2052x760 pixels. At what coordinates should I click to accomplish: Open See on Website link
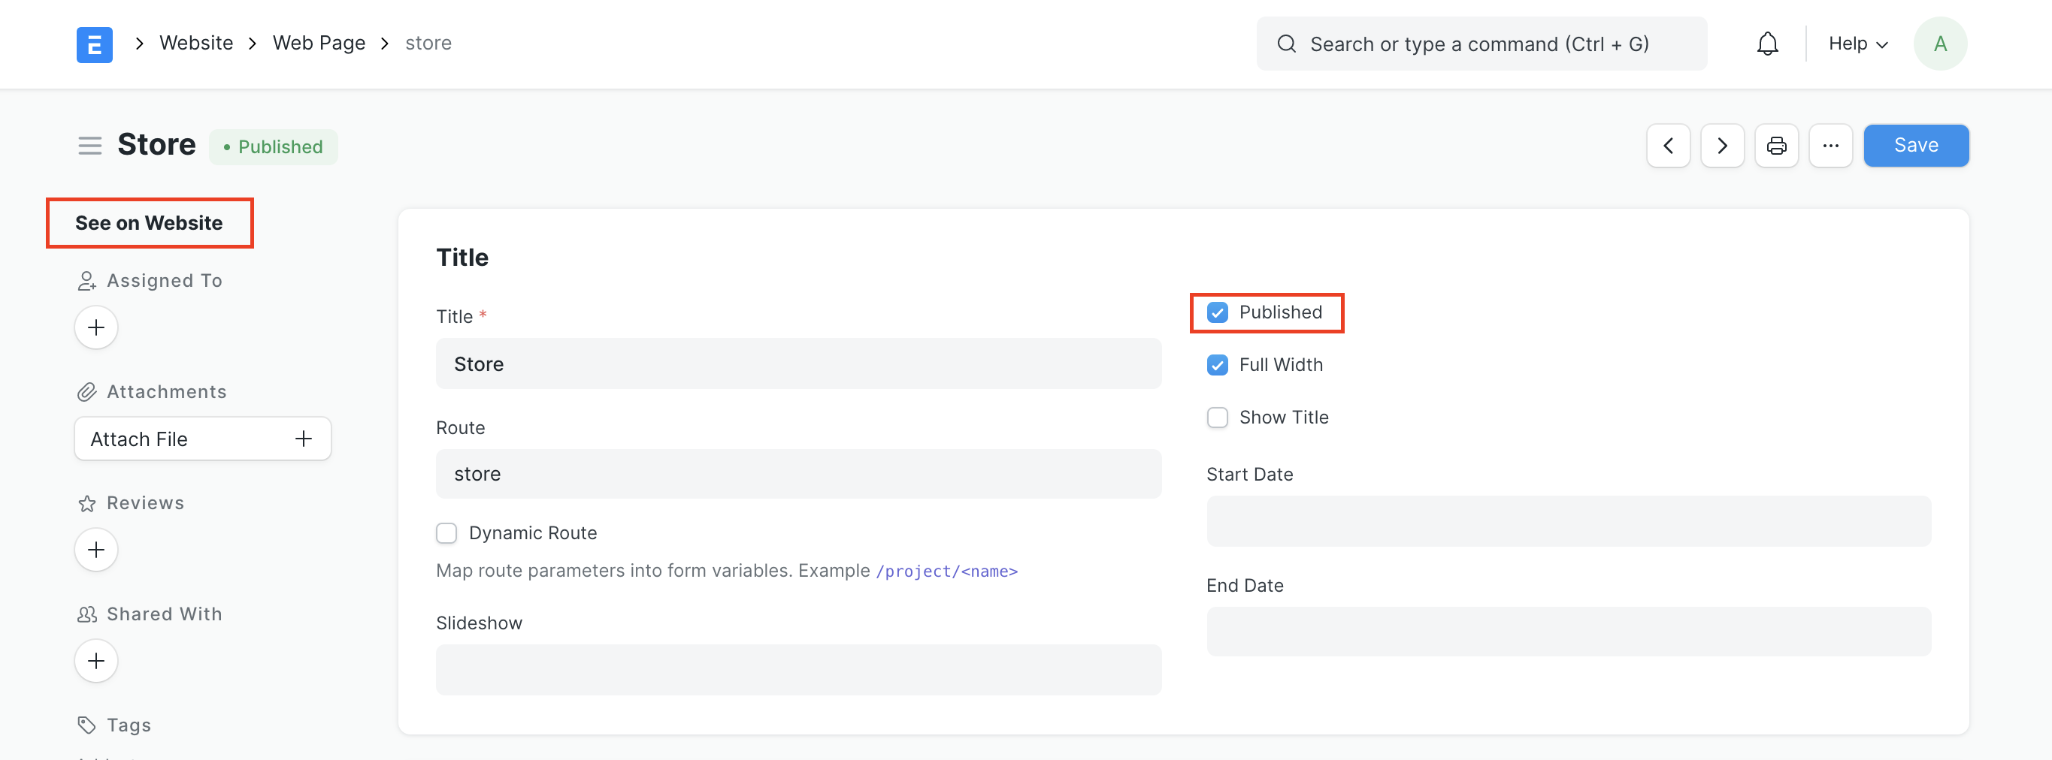149,223
